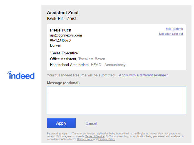Click the 'Not you? Sign out' link
Image resolution: width=194 pixels, height=145 pixels.
[171, 34]
